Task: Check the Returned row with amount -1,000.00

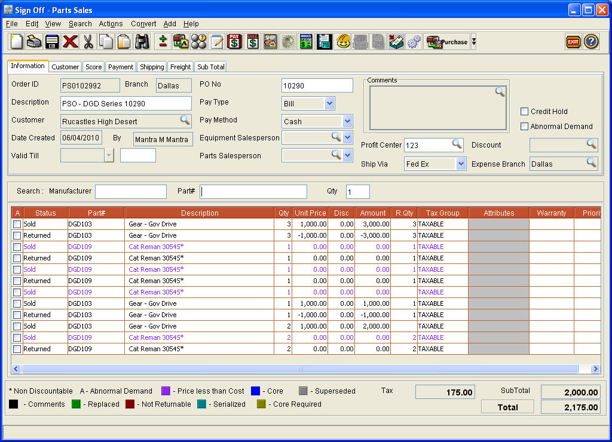Action: [17, 315]
